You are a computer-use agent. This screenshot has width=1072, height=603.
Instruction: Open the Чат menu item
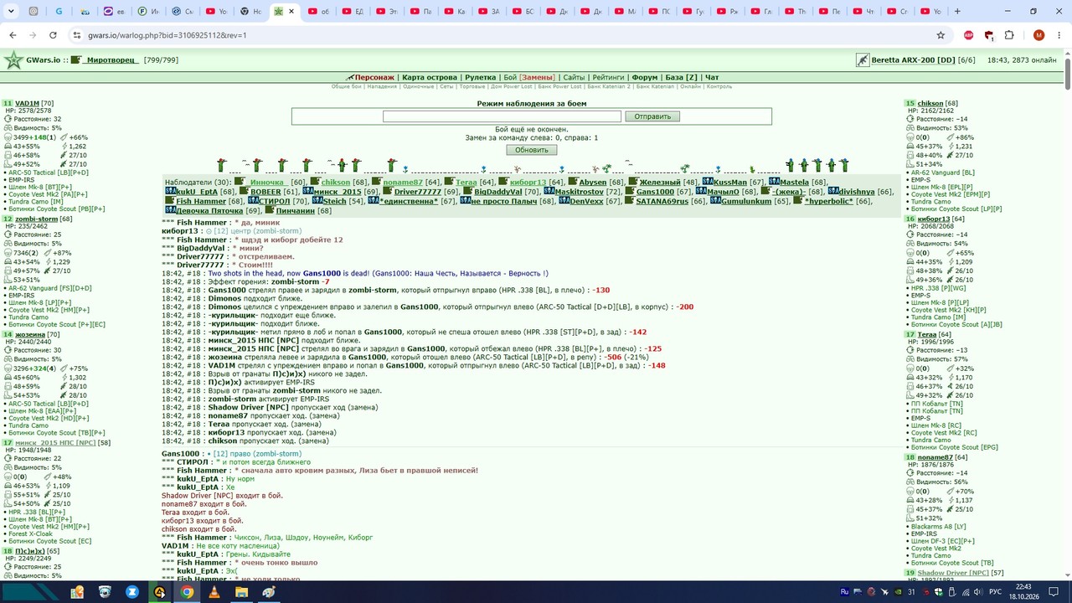pos(711,77)
